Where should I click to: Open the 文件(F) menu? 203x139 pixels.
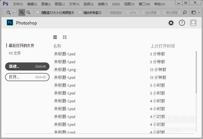tap(18, 4)
